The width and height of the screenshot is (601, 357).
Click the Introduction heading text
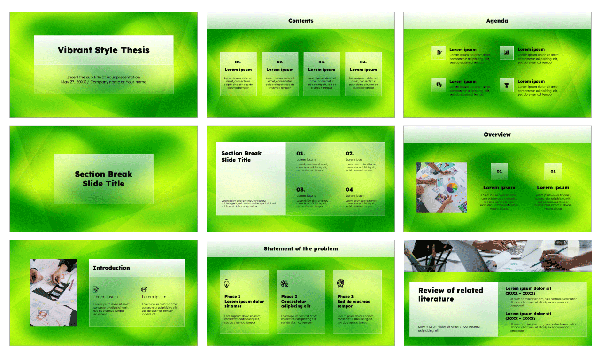point(111,268)
